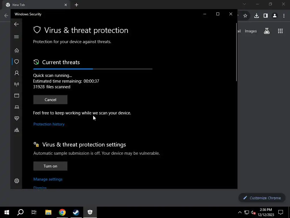Click the Current threats heading
Screen dimensions: 290x218
pos(61,62)
